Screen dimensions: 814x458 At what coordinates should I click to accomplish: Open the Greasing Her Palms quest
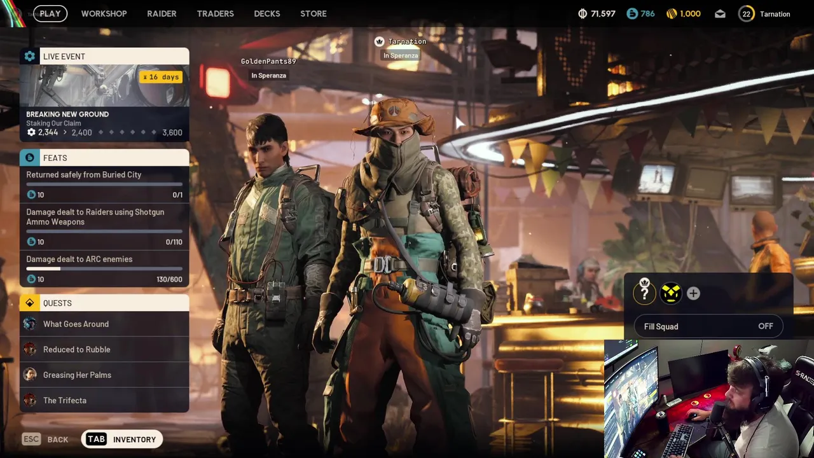click(104, 375)
